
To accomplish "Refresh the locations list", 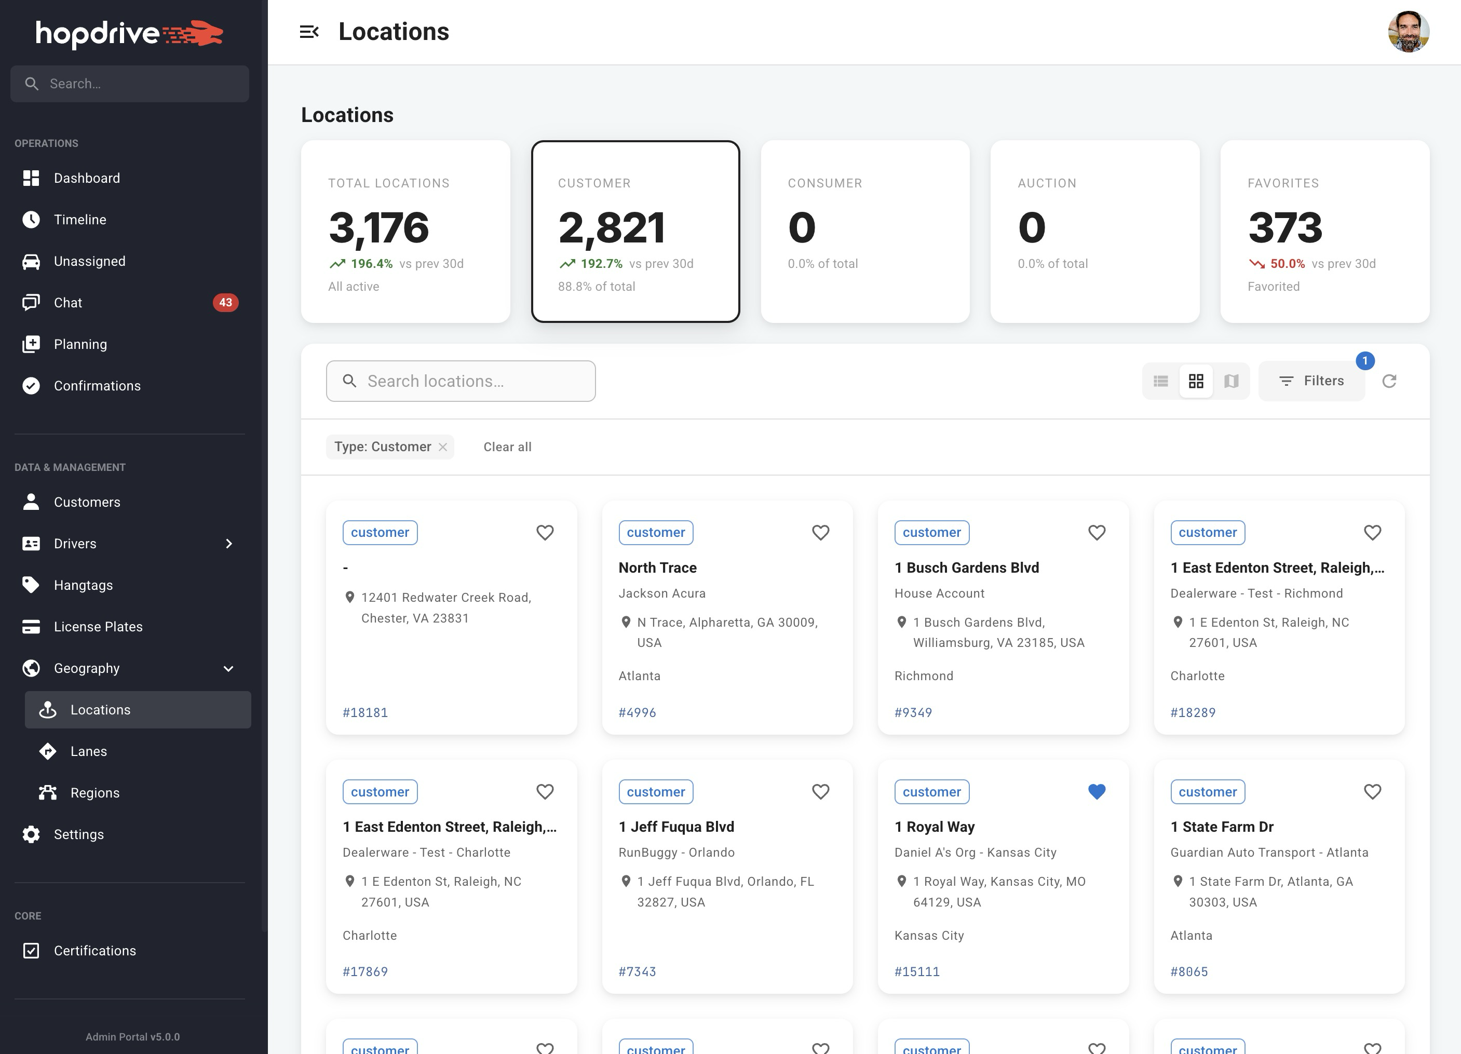I will pos(1389,382).
